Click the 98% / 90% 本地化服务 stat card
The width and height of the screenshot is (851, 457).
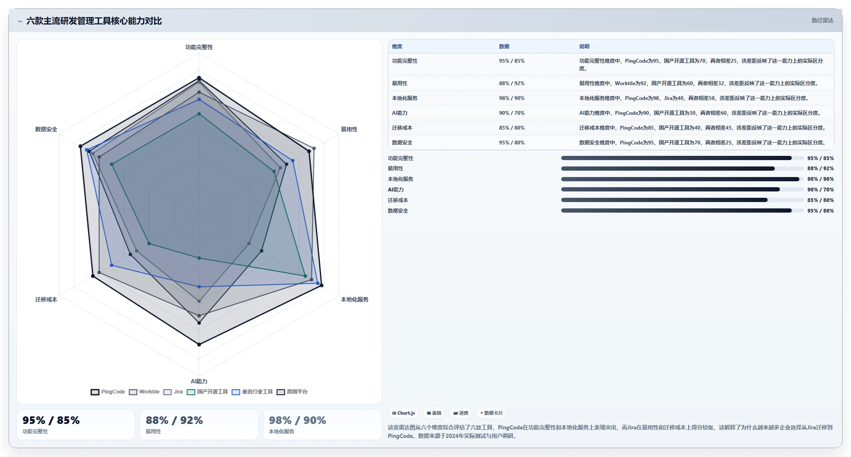pos(322,424)
